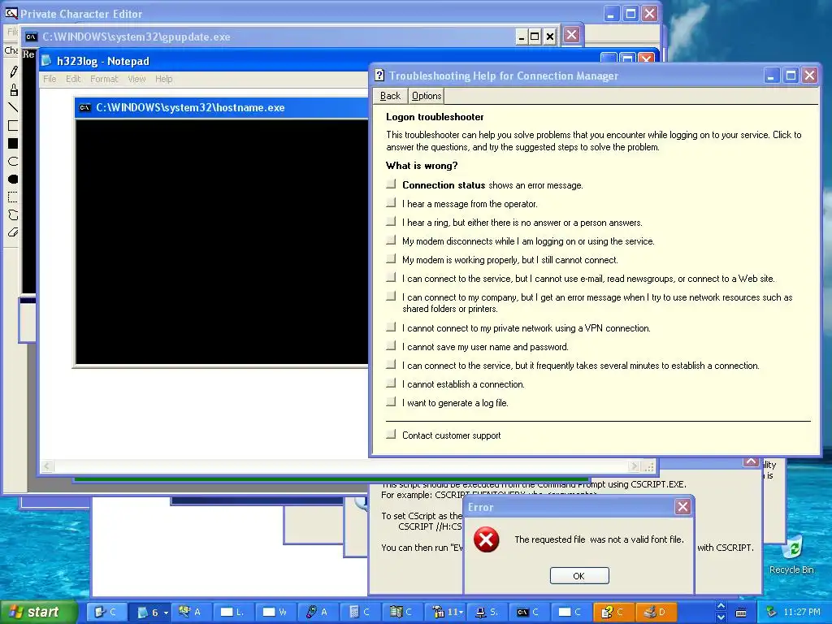Select the Brush tool in Private Character Editor

(13, 89)
